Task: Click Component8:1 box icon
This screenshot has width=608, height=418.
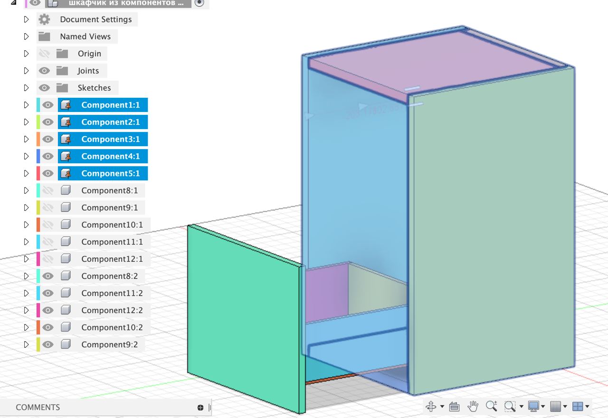Action: click(66, 190)
